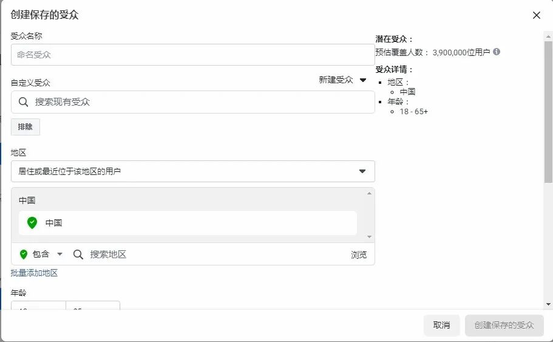The image size is (553, 342).
Task: Click 中国 under 受众详情 地区
Action: [407, 92]
